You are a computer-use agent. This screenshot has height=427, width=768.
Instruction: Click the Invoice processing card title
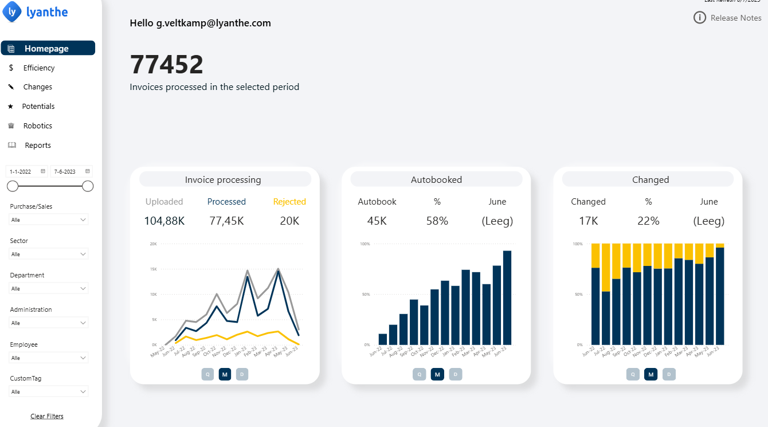pyautogui.click(x=223, y=179)
